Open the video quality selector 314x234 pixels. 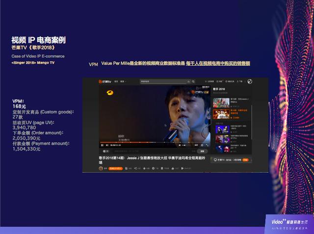pos(196,145)
